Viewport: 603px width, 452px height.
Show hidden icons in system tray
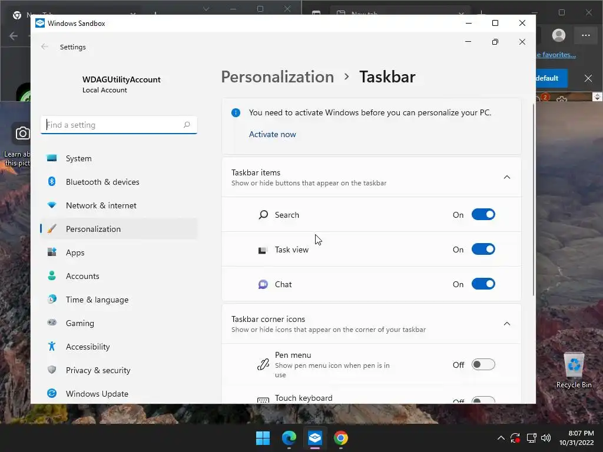point(501,438)
